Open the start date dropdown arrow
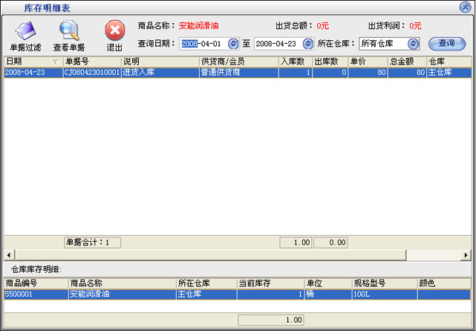Viewport: 476px width, 331px height. pos(233,44)
